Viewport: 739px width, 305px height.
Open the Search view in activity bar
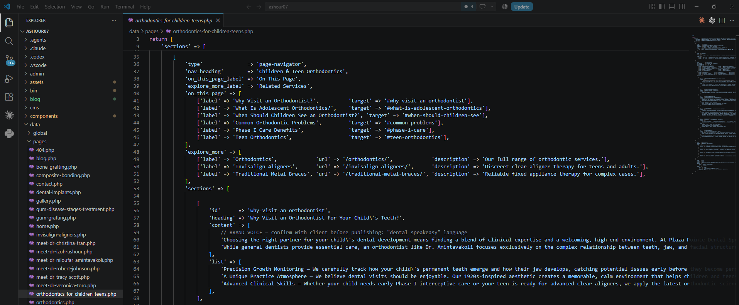click(9, 41)
